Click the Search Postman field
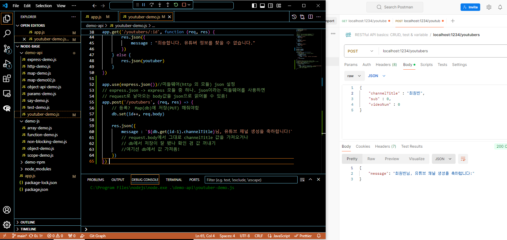Screen dimensions: 507x240 [395, 7]
